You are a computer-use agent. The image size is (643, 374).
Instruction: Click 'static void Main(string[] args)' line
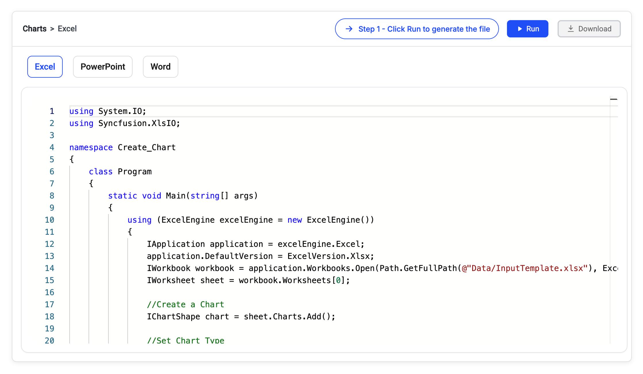tap(183, 196)
